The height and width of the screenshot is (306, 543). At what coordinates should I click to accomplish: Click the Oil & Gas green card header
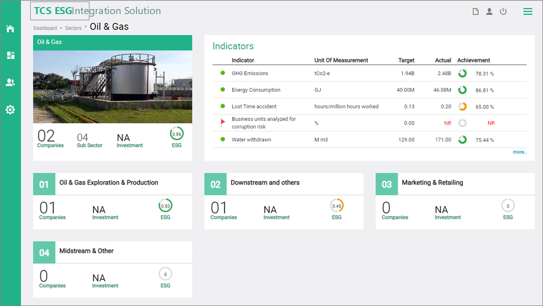[x=113, y=42]
